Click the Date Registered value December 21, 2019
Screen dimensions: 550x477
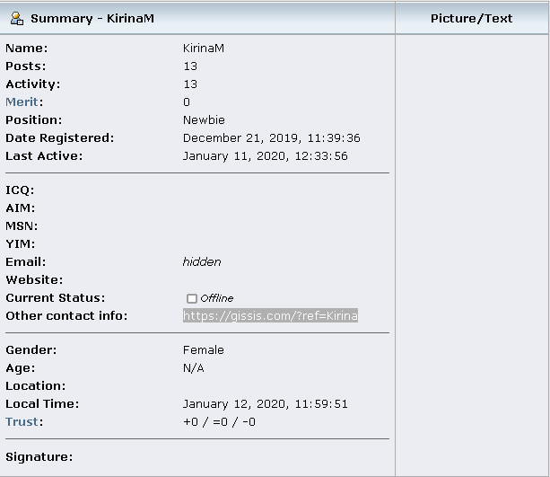pos(272,138)
